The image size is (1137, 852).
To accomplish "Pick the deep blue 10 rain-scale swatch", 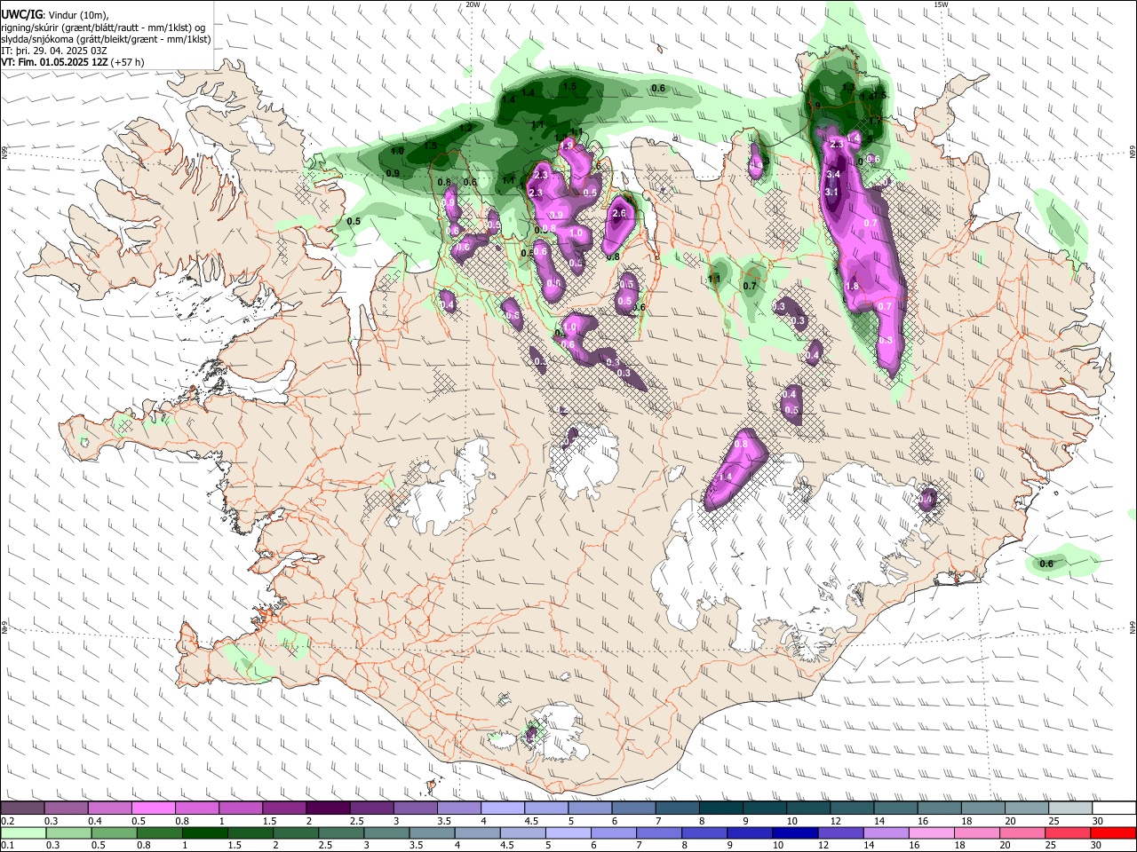I will tap(794, 832).
